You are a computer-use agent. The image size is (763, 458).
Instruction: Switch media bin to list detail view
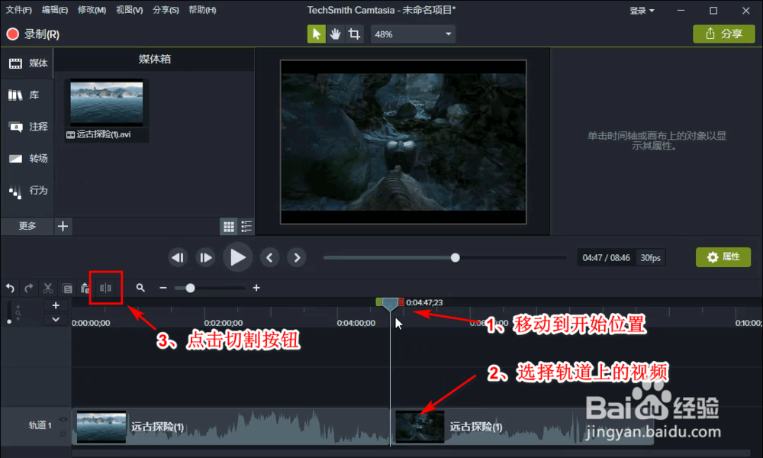(x=246, y=226)
